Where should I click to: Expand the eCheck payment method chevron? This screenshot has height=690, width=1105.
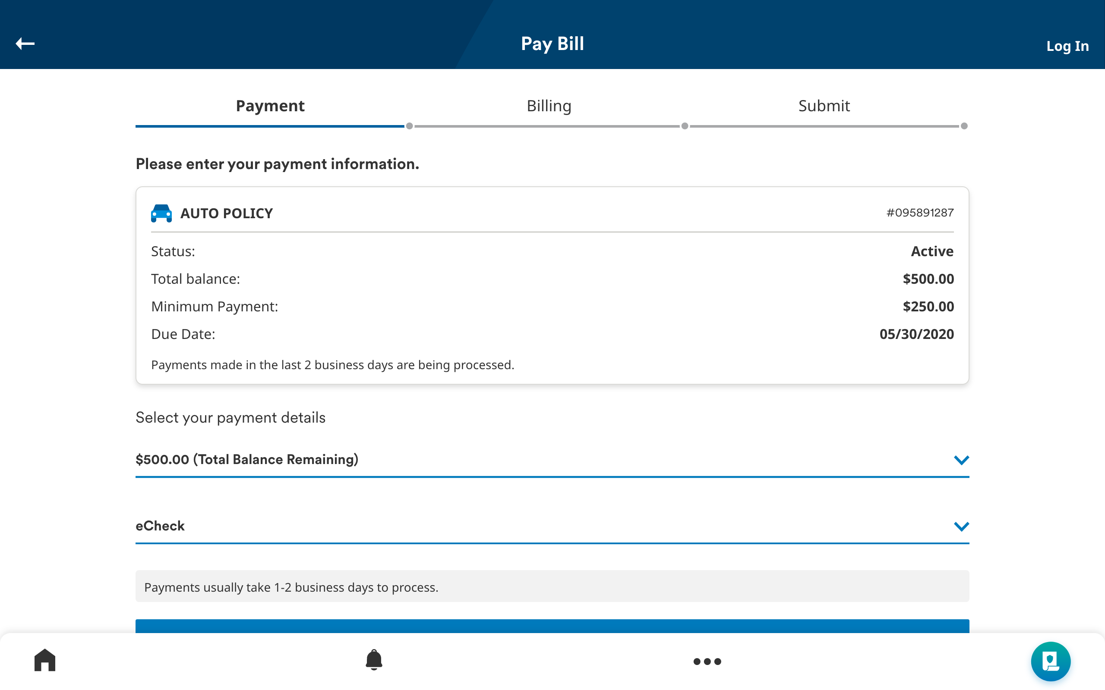coord(961,527)
